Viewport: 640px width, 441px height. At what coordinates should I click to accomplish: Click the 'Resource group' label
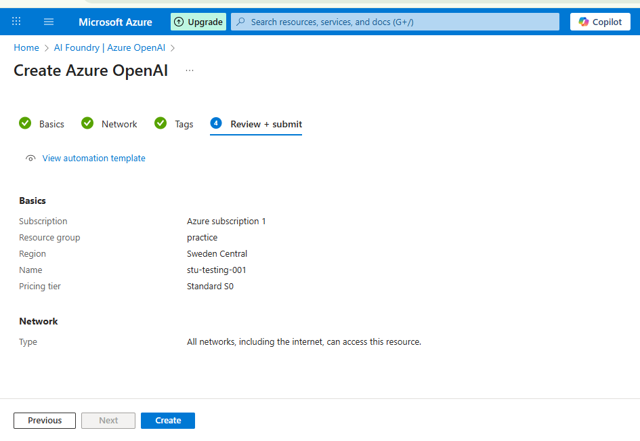point(49,238)
